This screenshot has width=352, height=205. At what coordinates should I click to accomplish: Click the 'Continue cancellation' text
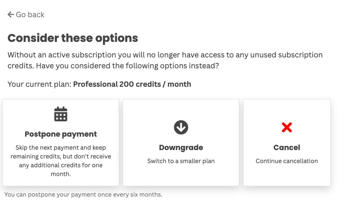tap(287, 161)
